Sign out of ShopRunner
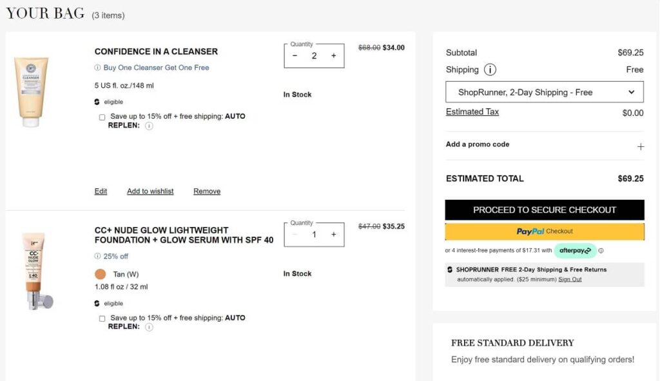The width and height of the screenshot is (660, 381). [x=570, y=279]
